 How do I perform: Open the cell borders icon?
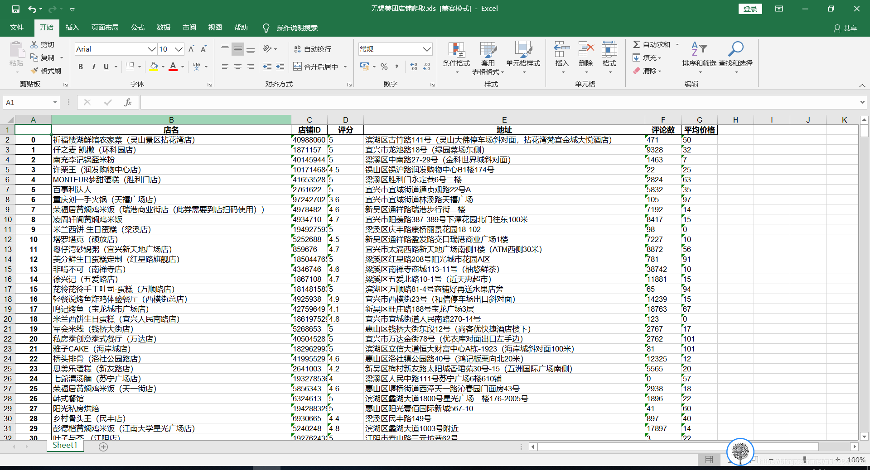[130, 66]
